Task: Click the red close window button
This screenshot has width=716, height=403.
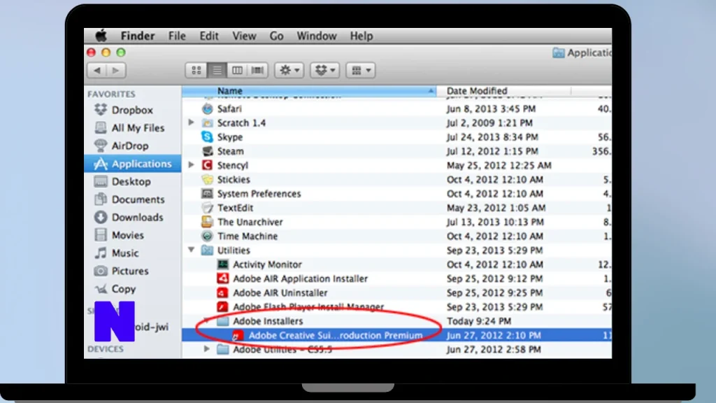Action: [92, 52]
